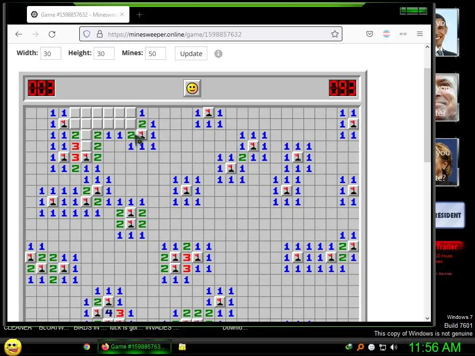
Task: Click the blonde woman thumbnail behind the browser
Action: point(447,162)
